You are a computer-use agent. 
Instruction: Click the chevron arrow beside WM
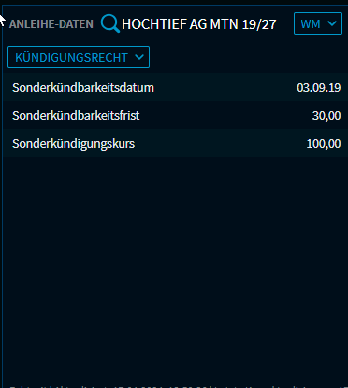coord(332,23)
